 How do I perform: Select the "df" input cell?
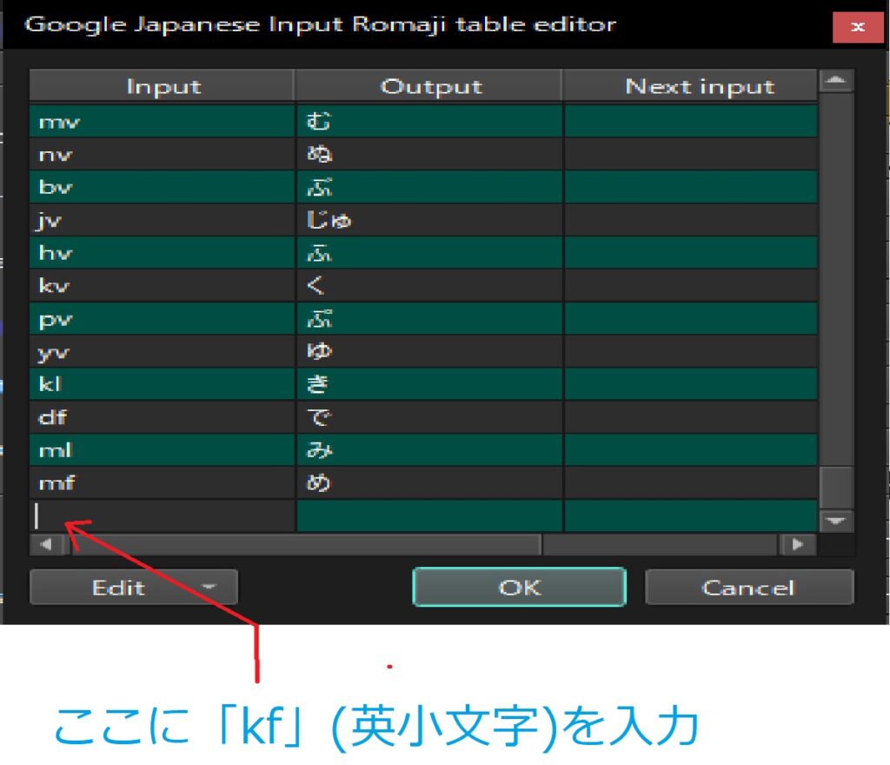click(163, 417)
